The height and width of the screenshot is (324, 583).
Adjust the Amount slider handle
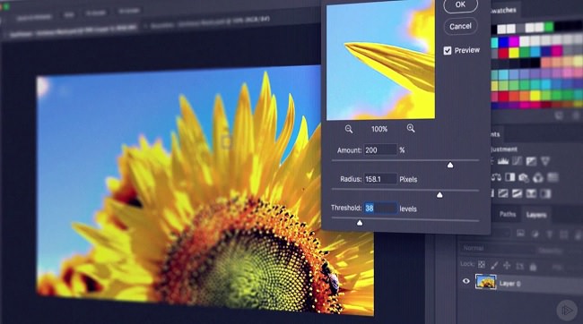[x=450, y=165]
